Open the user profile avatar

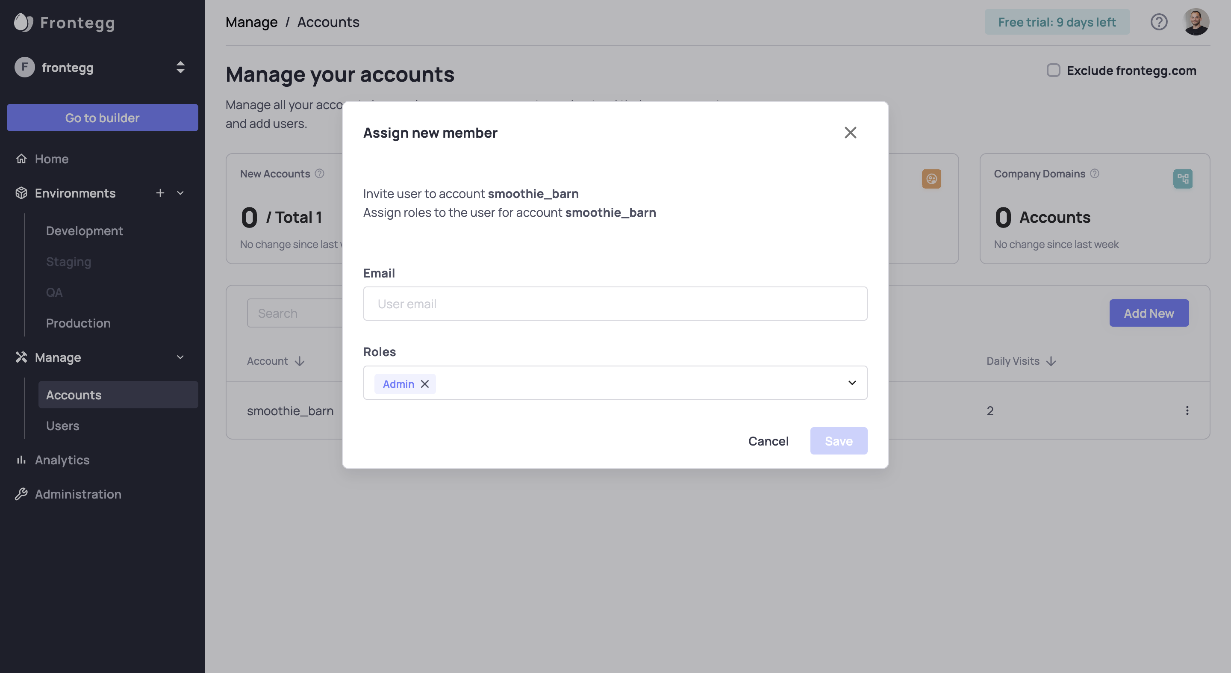pyautogui.click(x=1196, y=22)
